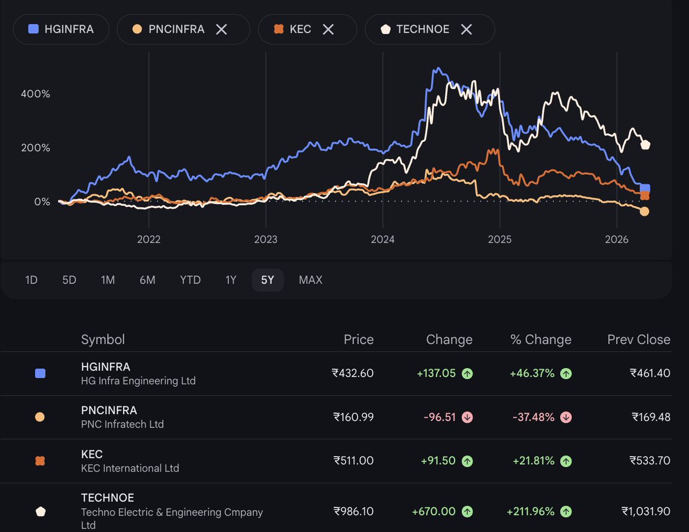Click the blue HGINFRA marker at chart end

tap(644, 188)
